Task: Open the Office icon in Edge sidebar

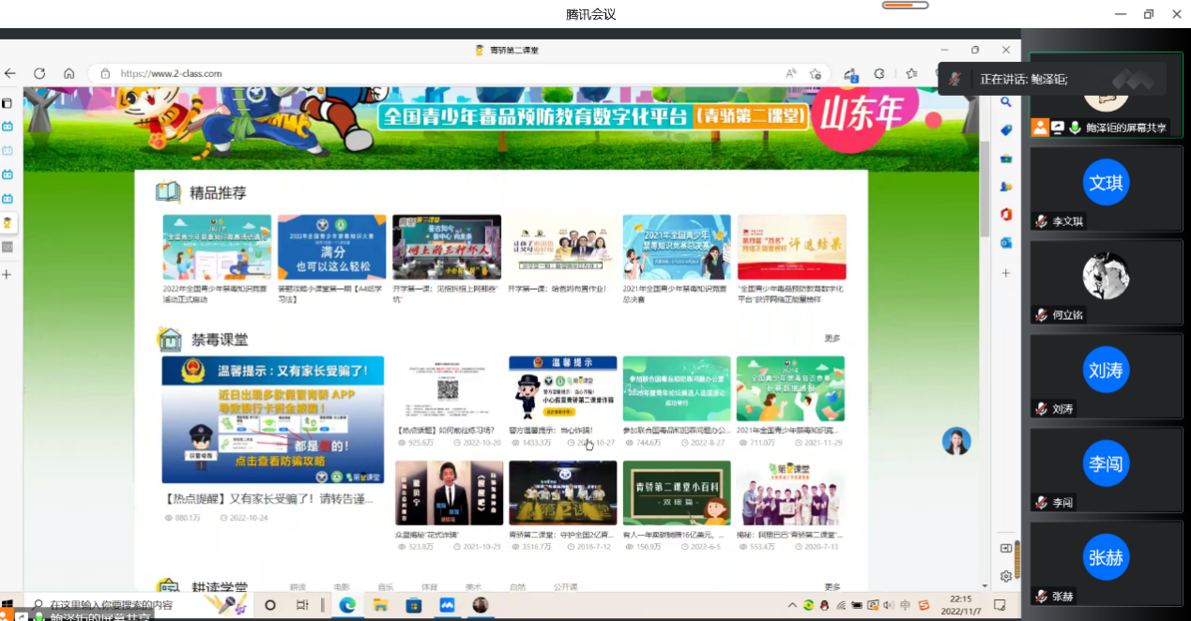Action: click(1006, 214)
